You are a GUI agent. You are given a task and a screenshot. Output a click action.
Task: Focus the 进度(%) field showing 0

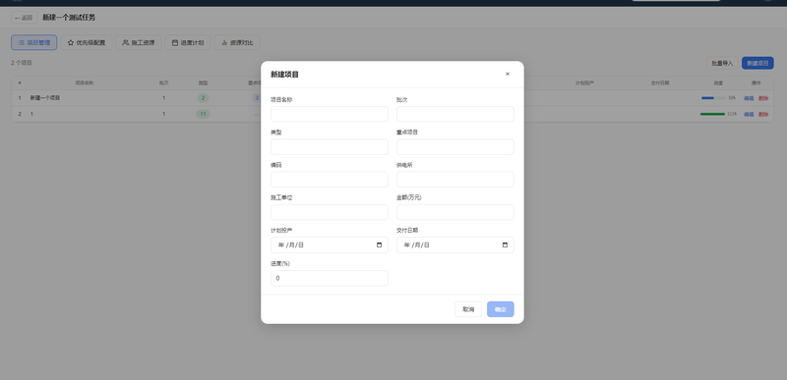[330, 278]
